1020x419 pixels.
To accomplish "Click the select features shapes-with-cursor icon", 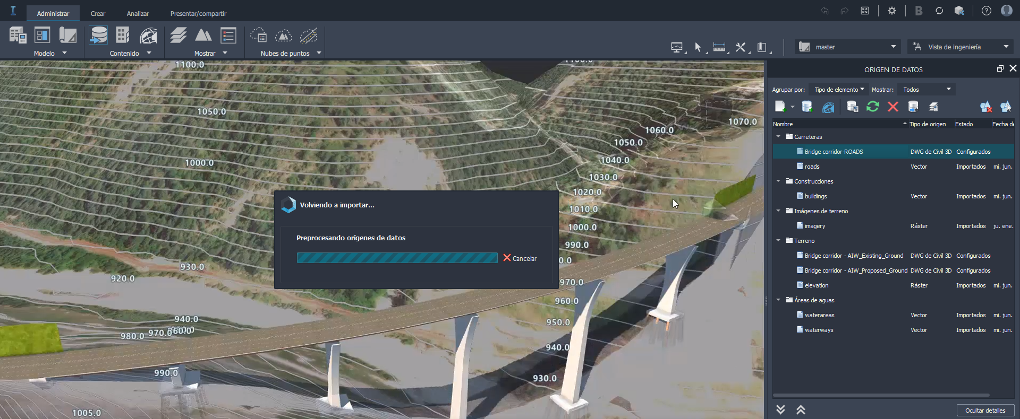I will 1006,107.
